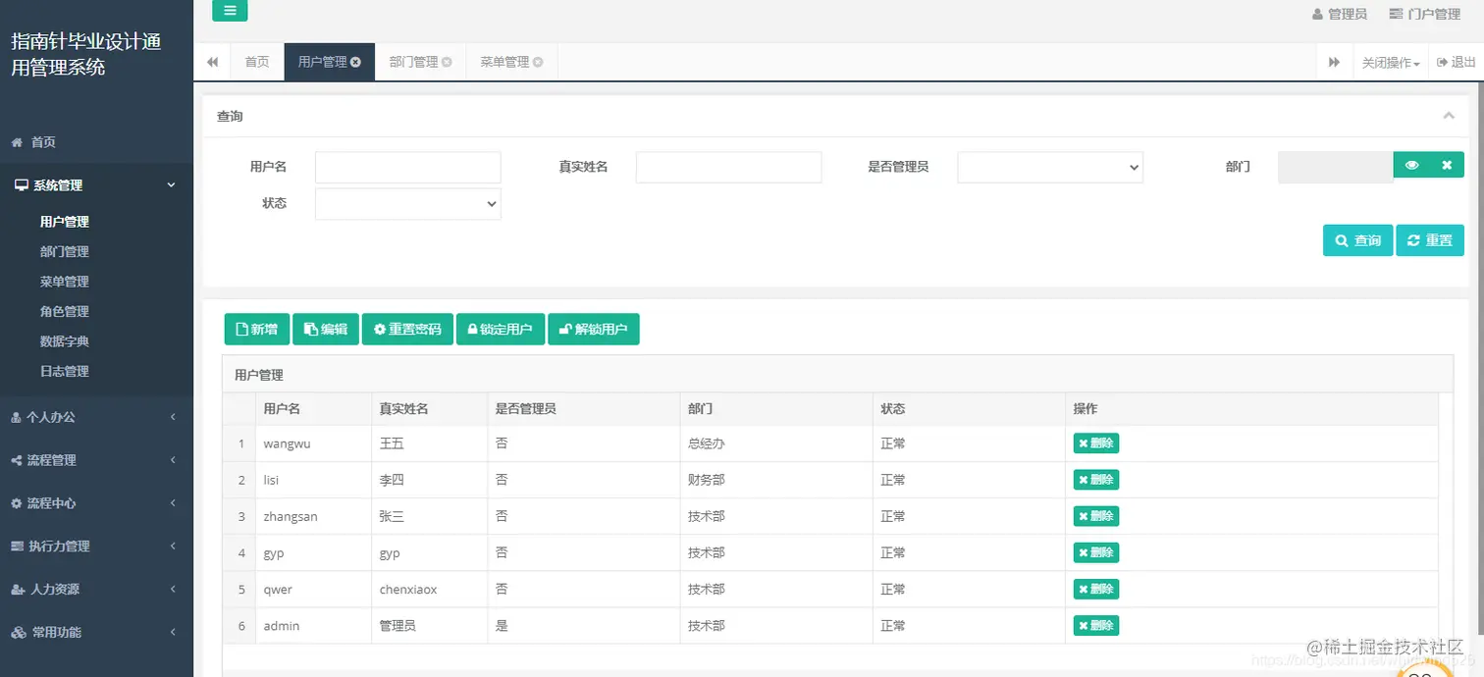Delete the lisi user row
Viewport: 1484px width, 677px height.
coord(1096,480)
